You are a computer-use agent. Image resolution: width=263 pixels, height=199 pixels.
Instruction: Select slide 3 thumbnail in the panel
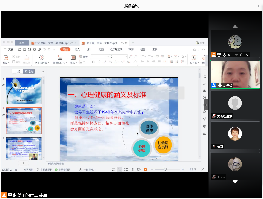click(24, 149)
